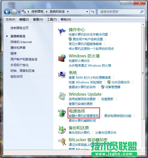Click 更改电源按钮的功能
148x158 pixels.
118,116
